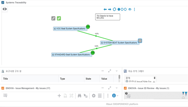Screen dimensions: 188x107
Task: Go forward with the right arrow
Action: coord(109,9)
